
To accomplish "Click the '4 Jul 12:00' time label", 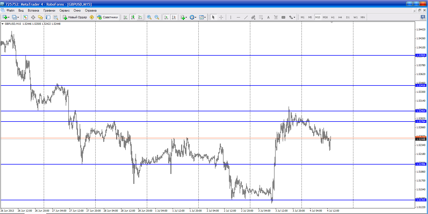I will (x=333, y=211).
